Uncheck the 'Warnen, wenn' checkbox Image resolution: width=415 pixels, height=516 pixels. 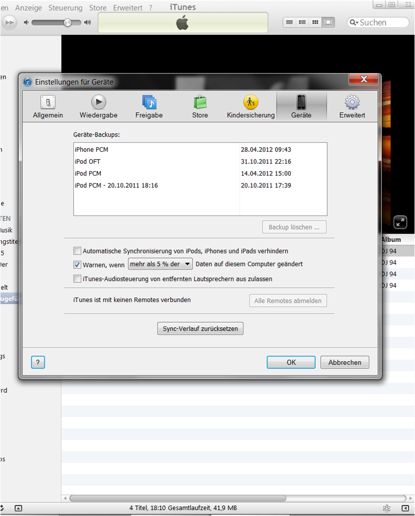point(77,265)
